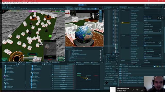Open Damage Type dropdown for tower -415208
The image size is (165, 92).
[152, 33]
